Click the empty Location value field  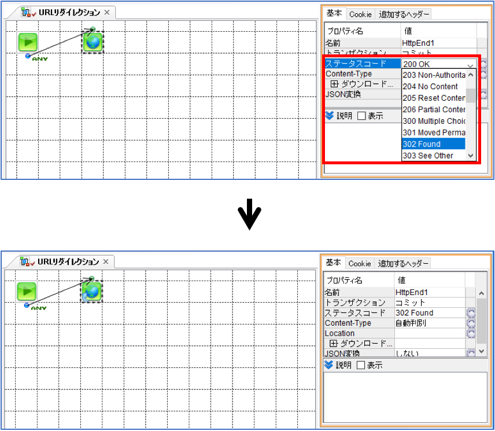point(430,333)
